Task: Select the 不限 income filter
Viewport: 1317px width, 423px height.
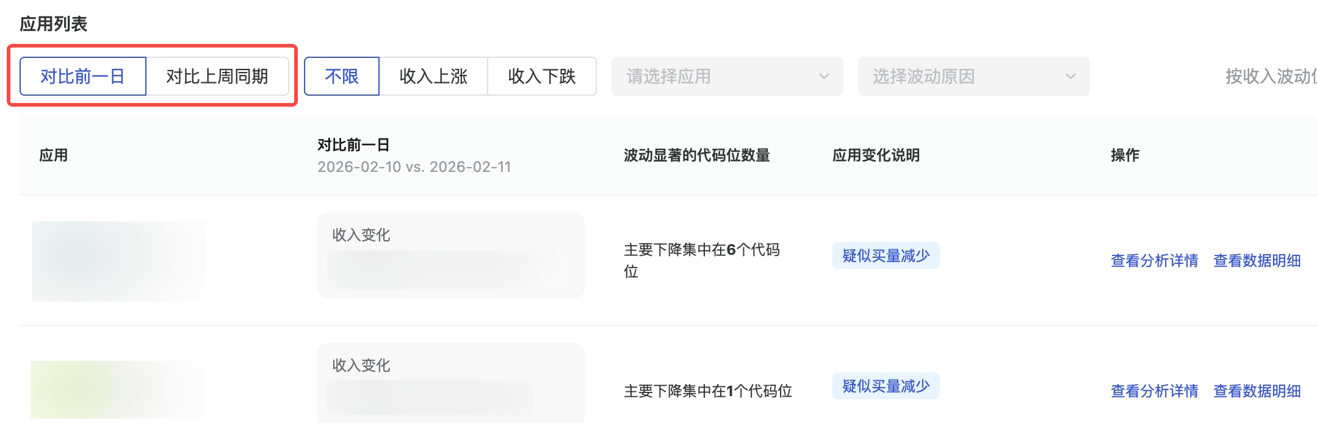Action: tap(342, 76)
